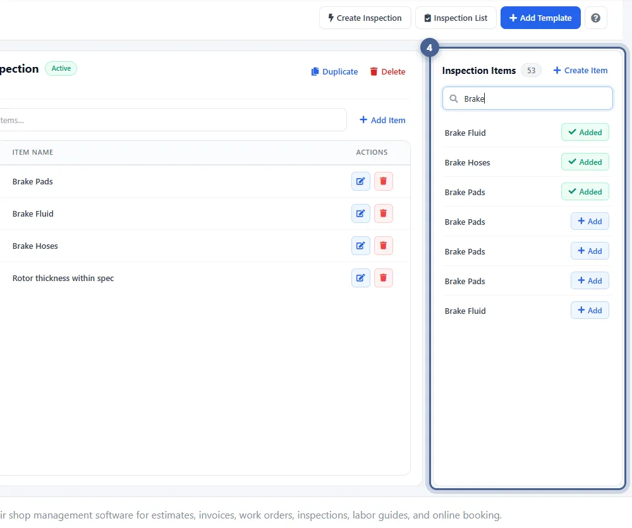Toggle Added on Brake Hoses
Image resolution: width=632 pixels, height=528 pixels.
click(x=585, y=162)
